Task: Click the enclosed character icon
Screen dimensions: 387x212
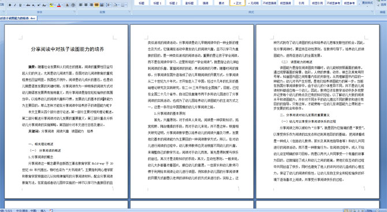Action: (x=73, y=5)
